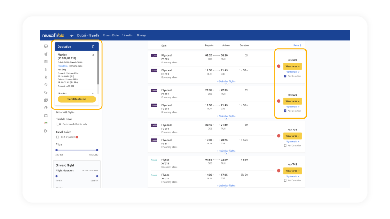Open the travellers person icon in sidebar
Image resolution: width=390 pixels, height=219 pixels.
click(x=46, y=77)
